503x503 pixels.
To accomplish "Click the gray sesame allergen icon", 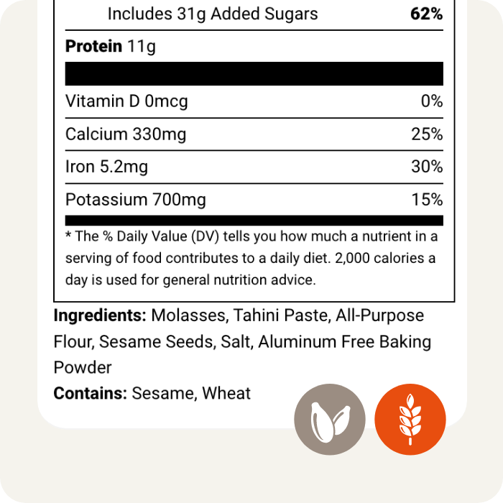I will [x=331, y=419].
